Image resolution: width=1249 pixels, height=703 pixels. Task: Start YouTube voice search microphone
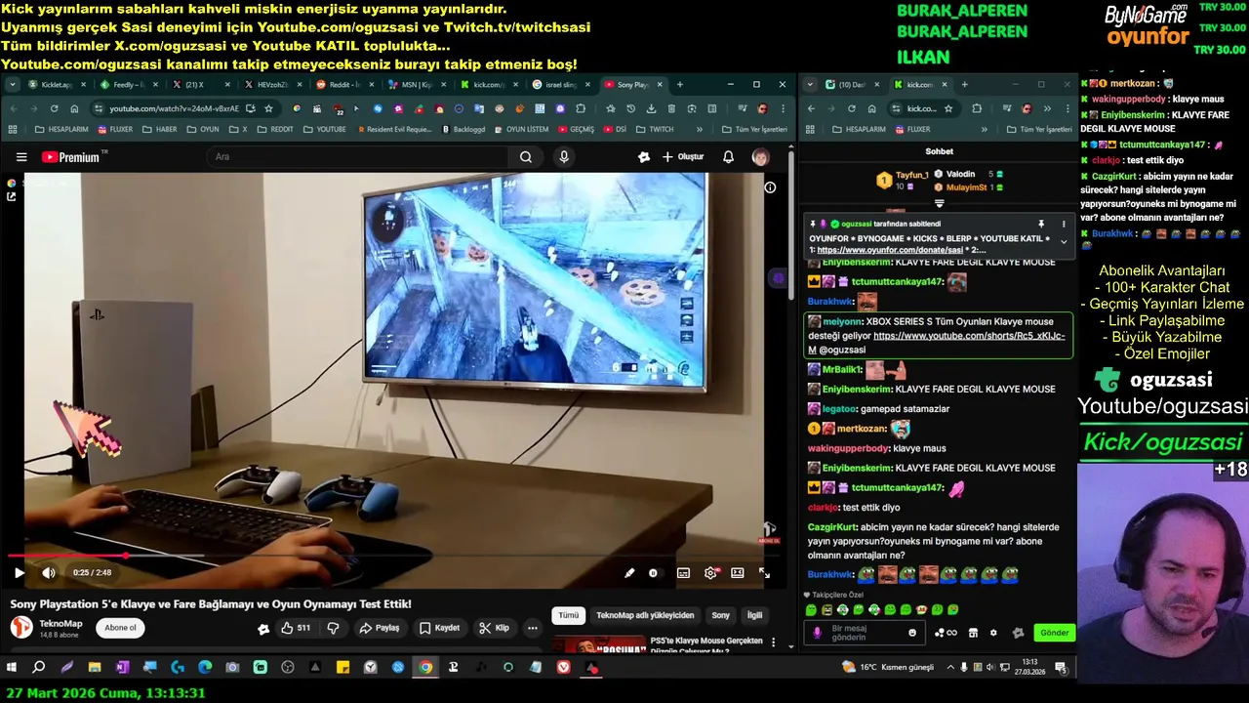(x=564, y=157)
